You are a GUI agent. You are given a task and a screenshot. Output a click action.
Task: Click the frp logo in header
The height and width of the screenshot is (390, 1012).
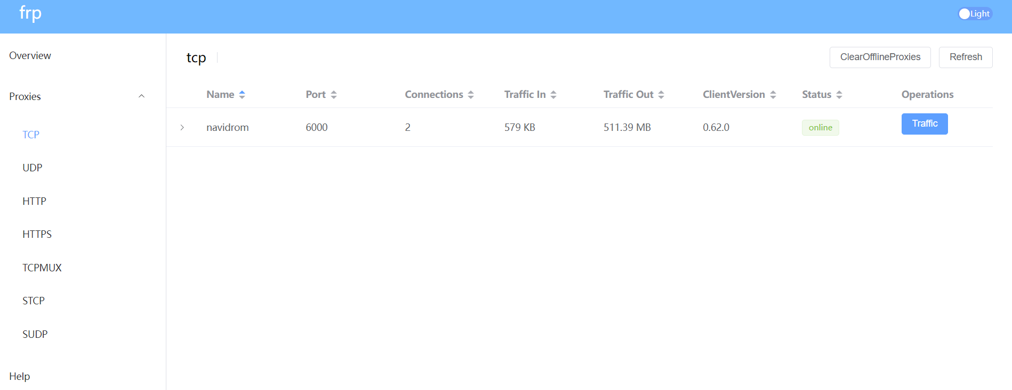click(30, 13)
